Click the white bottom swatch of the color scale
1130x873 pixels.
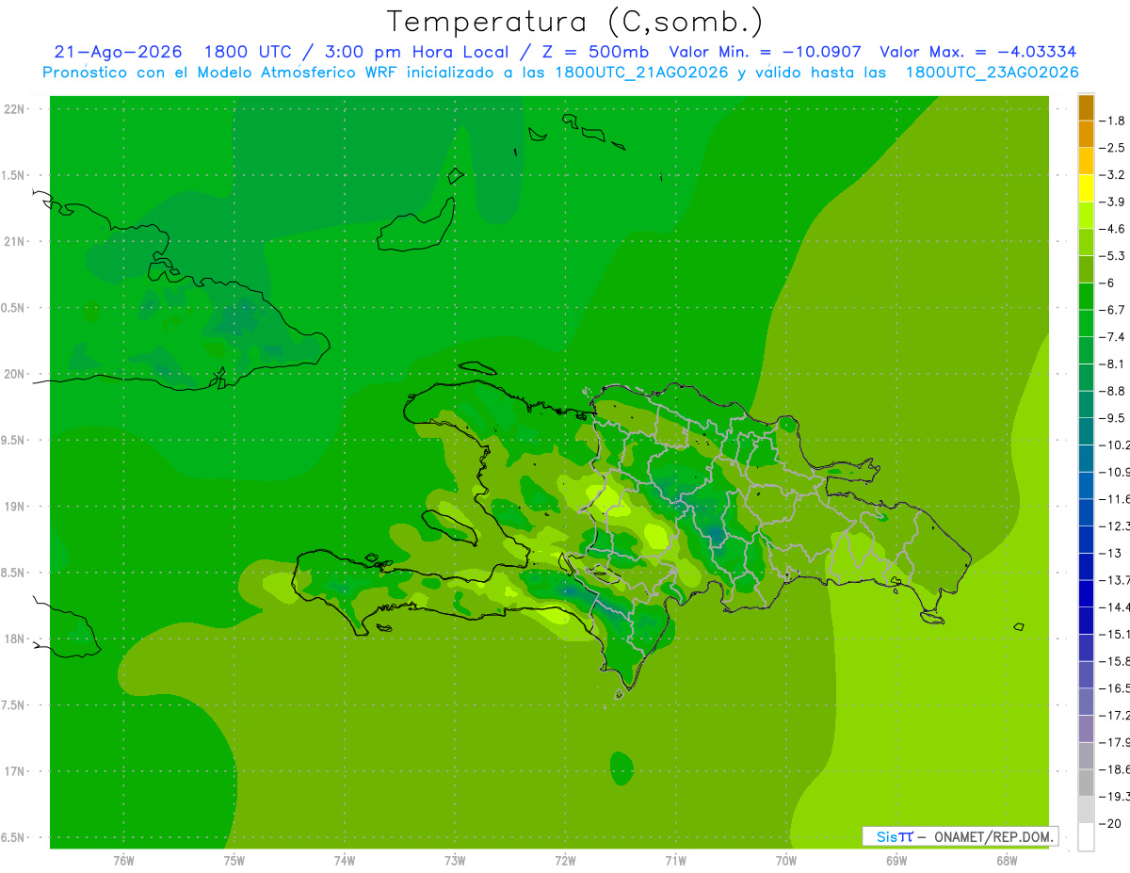coord(1086,837)
